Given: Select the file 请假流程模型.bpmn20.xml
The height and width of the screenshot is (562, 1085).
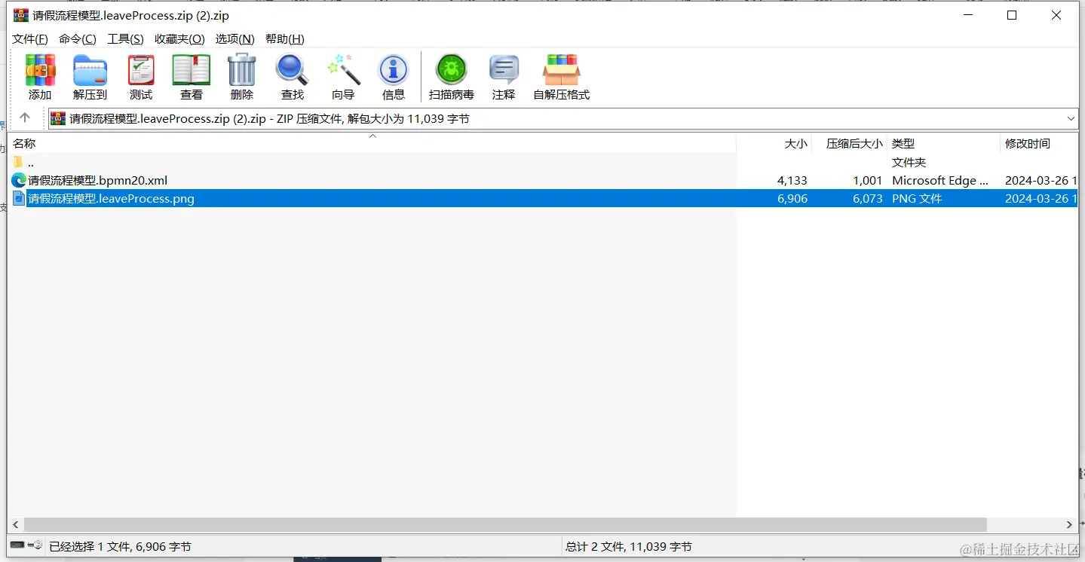Looking at the screenshot, I should 97,181.
